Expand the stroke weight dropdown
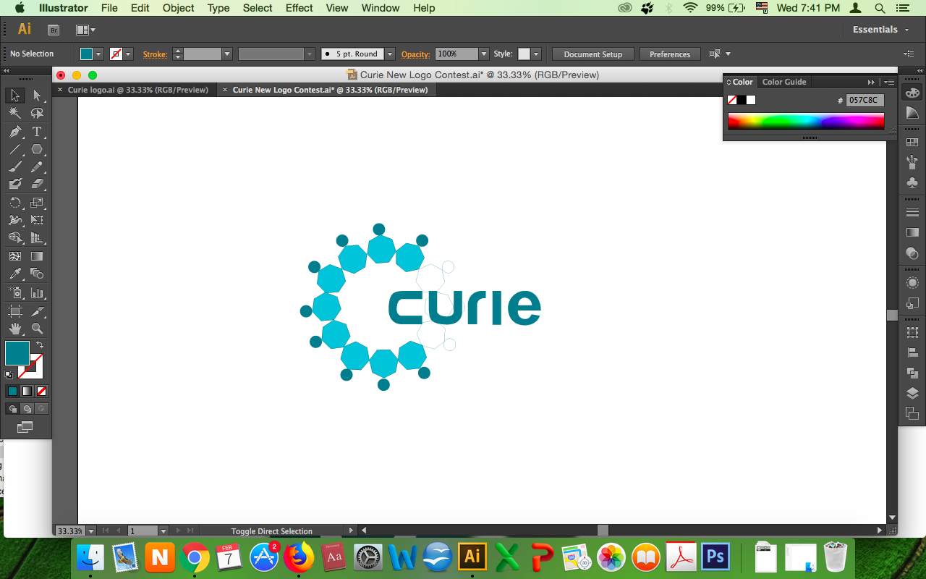The width and height of the screenshot is (926, 579). [227, 54]
